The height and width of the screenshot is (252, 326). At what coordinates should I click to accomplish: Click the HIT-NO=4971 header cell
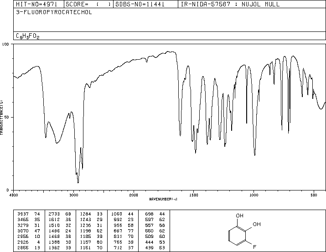(39, 4)
